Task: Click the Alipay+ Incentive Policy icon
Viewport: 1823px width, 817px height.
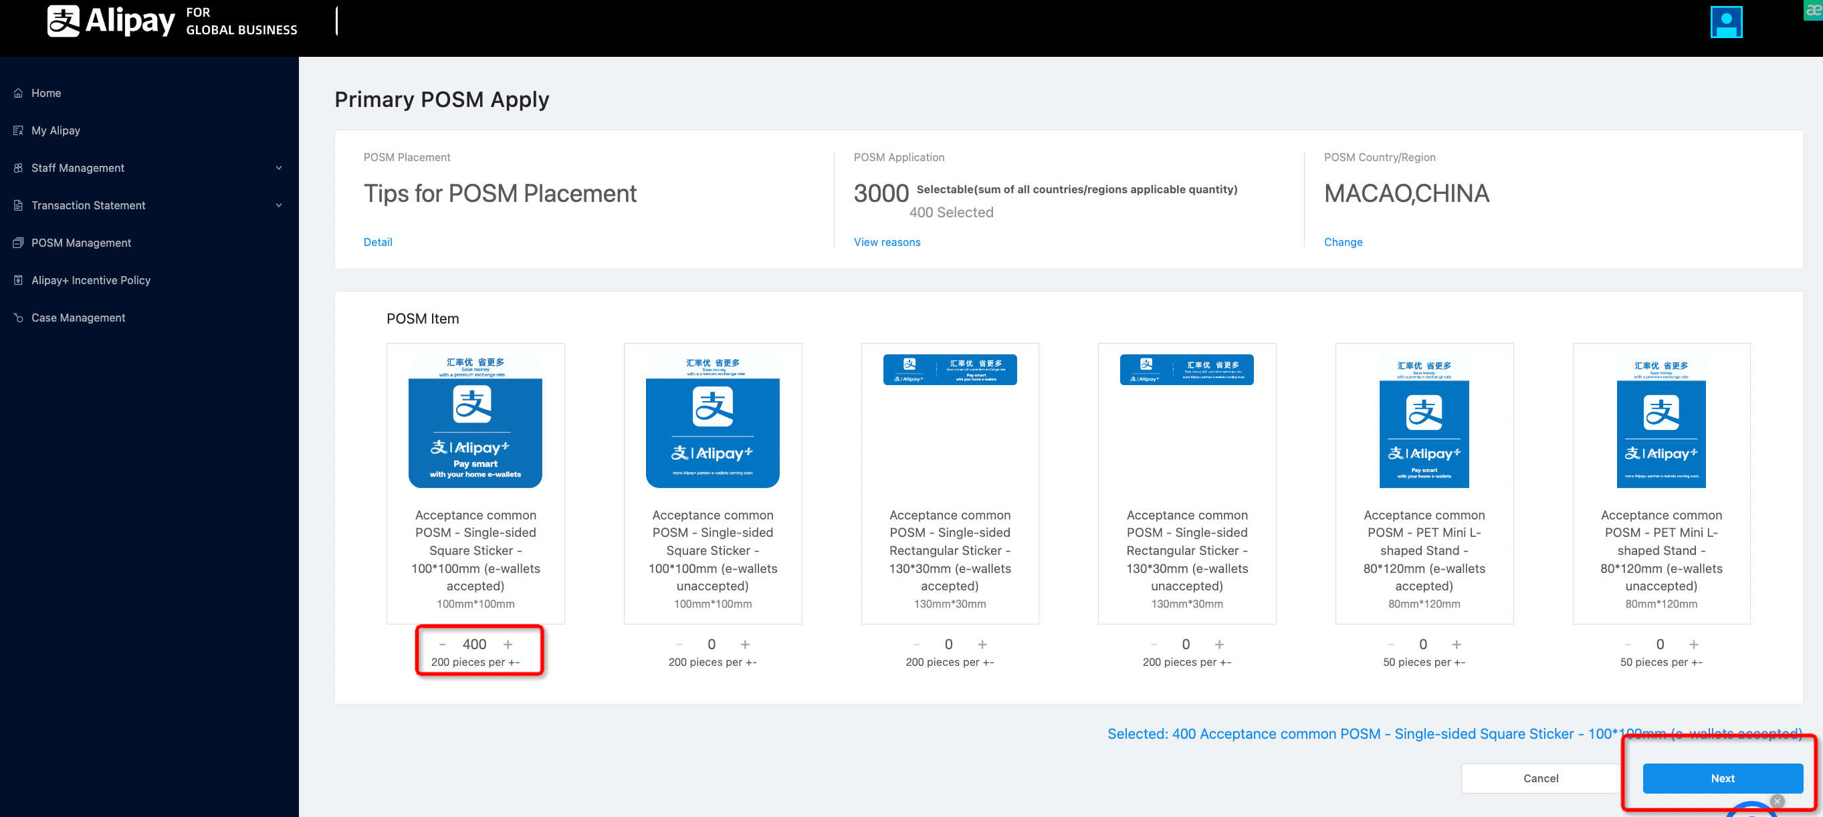Action: (17, 280)
